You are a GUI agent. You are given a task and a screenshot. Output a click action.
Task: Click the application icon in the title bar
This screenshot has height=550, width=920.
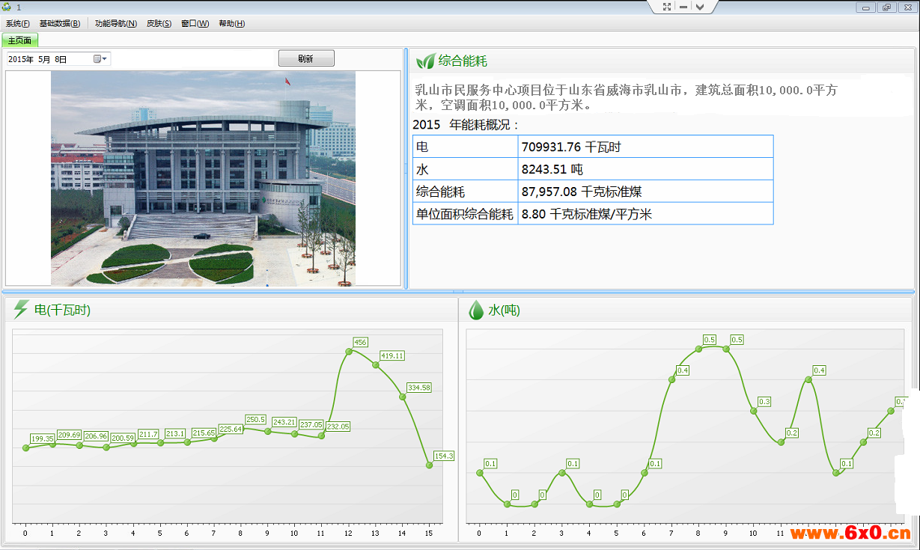pyautogui.click(x=7, y=7)
